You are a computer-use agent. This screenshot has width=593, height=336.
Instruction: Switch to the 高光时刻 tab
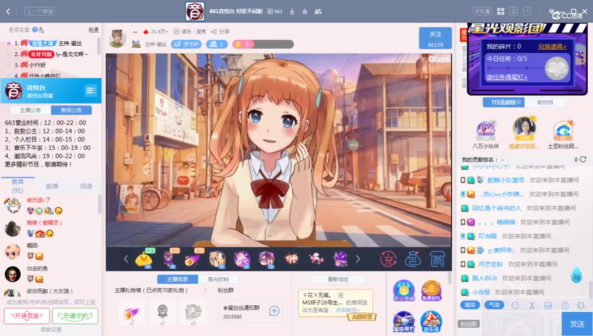(x=219, y=280)
